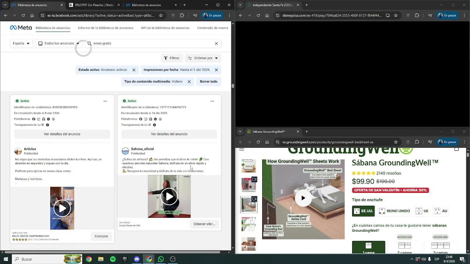Open home in the Disney Plus window

pos(267,15)
